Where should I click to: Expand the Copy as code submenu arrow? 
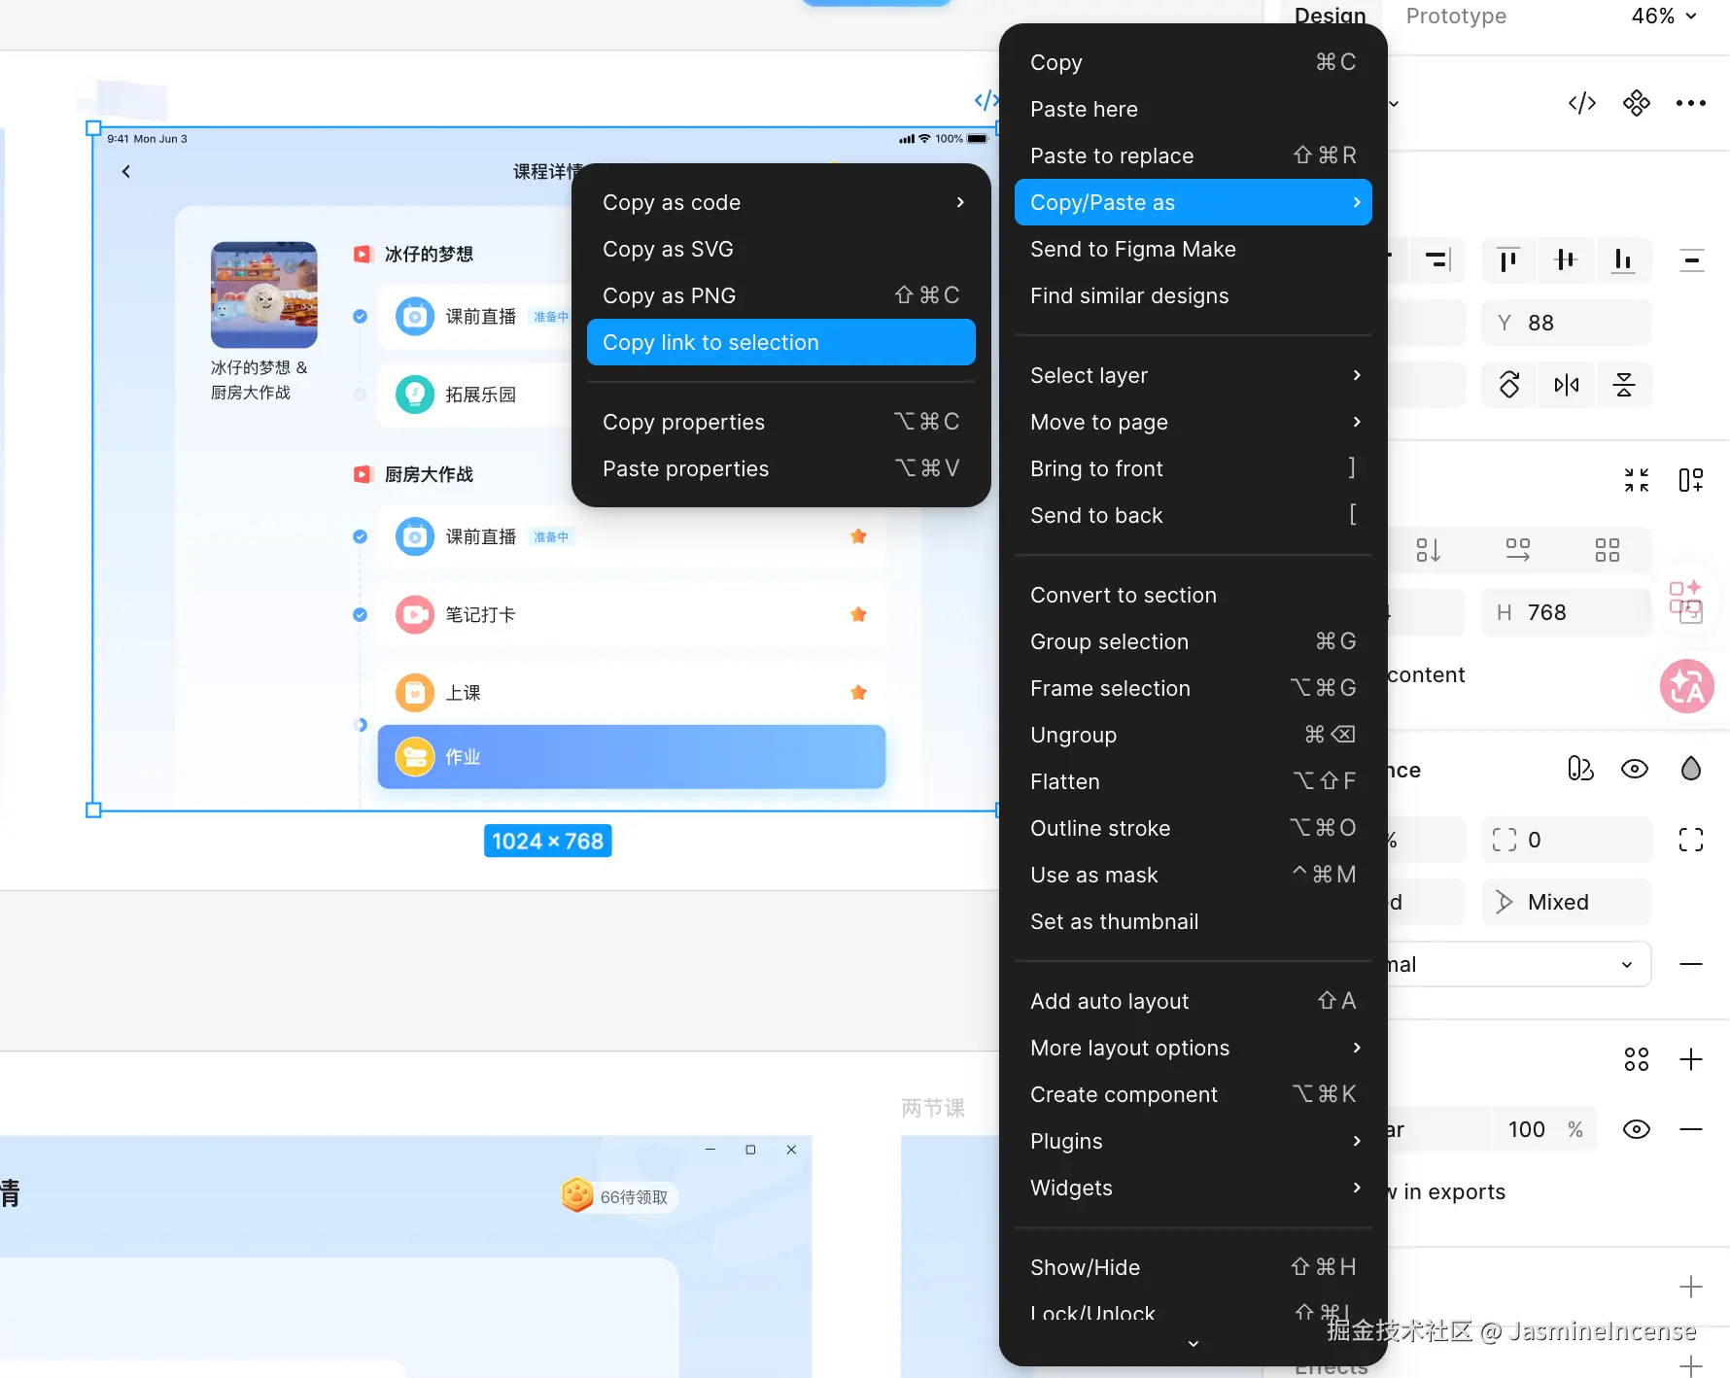click(960, 202)
